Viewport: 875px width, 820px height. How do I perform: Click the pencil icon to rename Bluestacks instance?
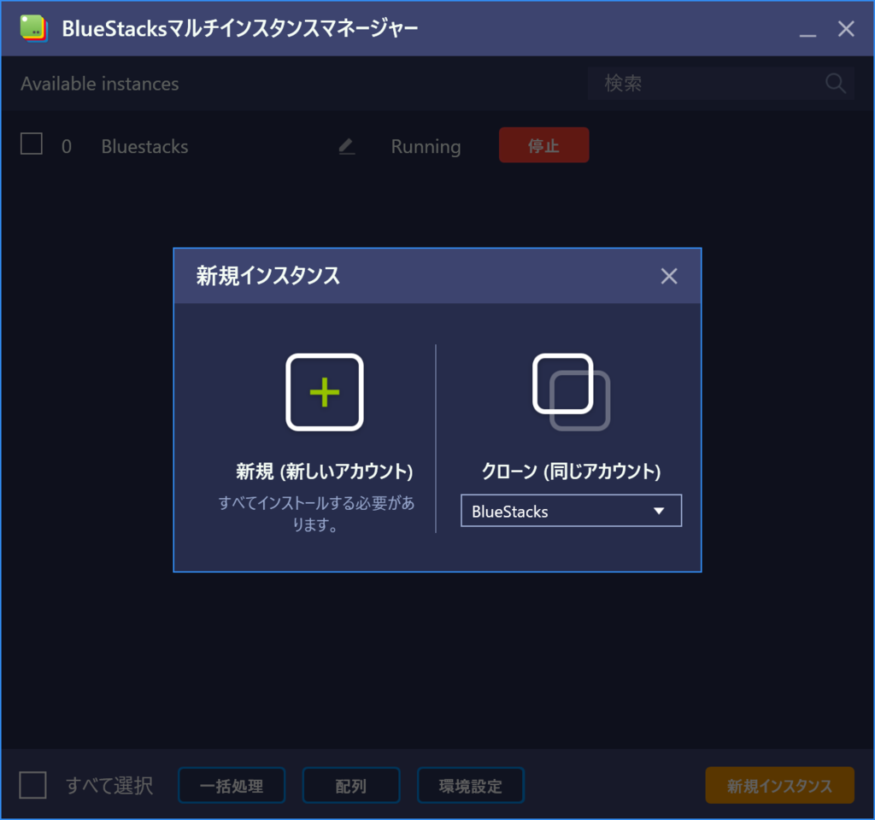tap(345, 145)
